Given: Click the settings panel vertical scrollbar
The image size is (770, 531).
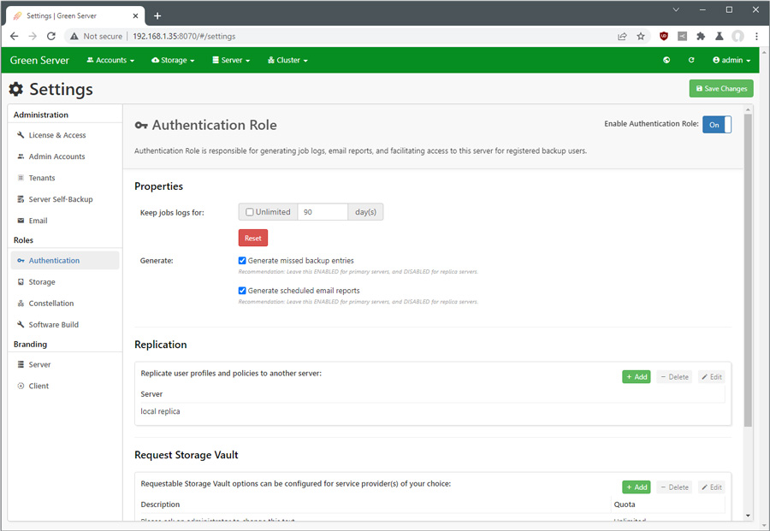Looking at the screenshot, I should point(748,270).
